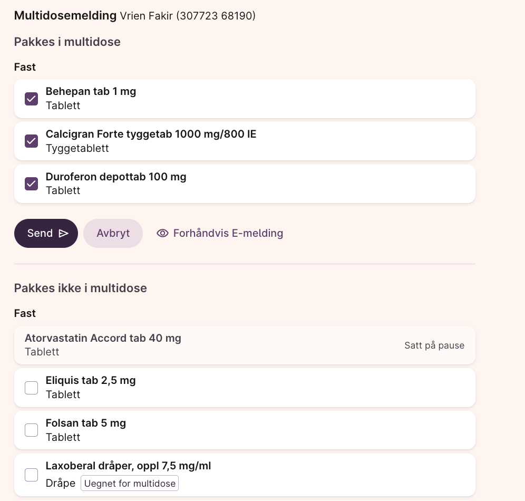Click the eye icon beside Forhåndvis E-melding
525x501 pixels.
click(x=162, y=233)
